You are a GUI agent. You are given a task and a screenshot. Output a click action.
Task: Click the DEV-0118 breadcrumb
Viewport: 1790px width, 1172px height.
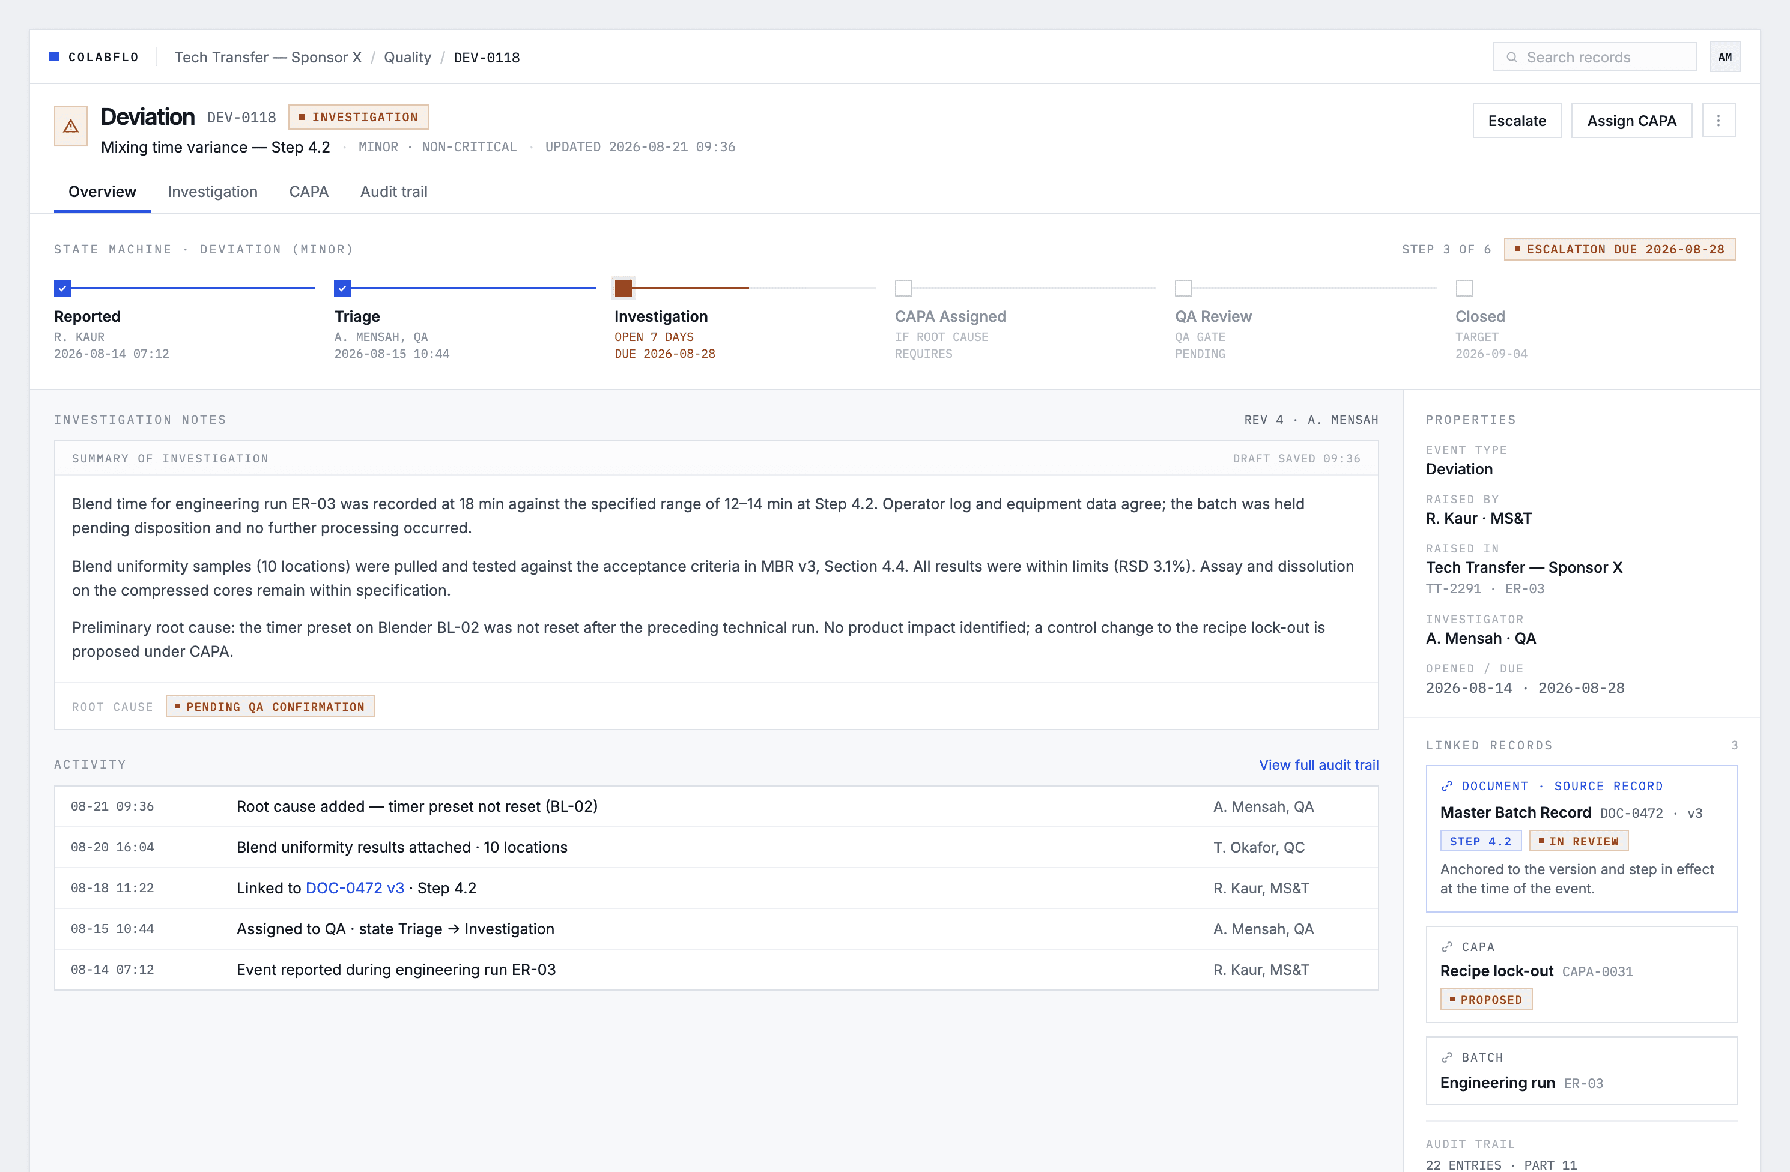[487, 57]
